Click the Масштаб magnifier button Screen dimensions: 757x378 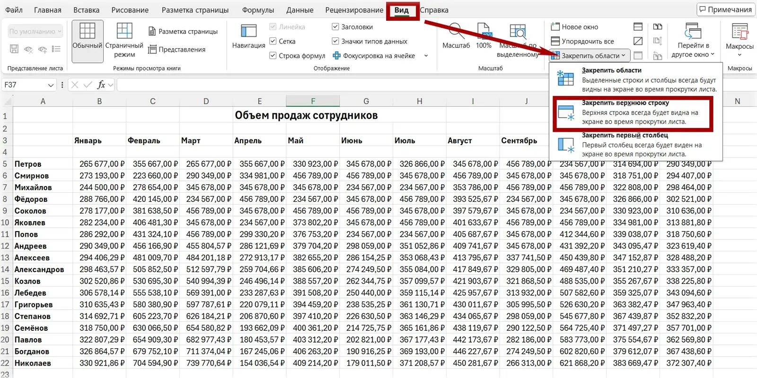[456, 37]
